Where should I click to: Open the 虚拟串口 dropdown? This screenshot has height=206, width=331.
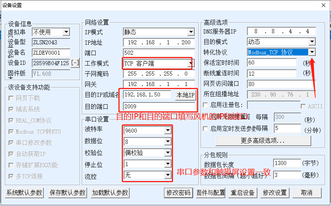[x=66, y=32]
